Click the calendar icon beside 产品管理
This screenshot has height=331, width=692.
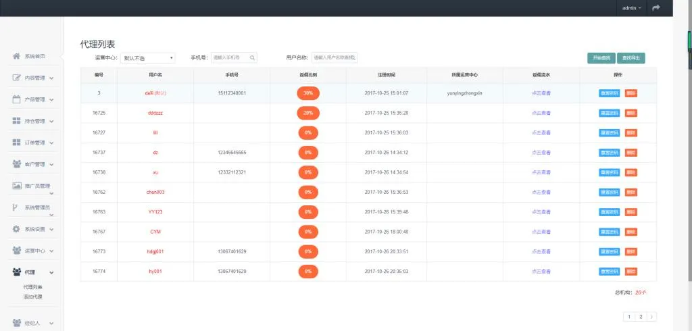pos(17,99)
